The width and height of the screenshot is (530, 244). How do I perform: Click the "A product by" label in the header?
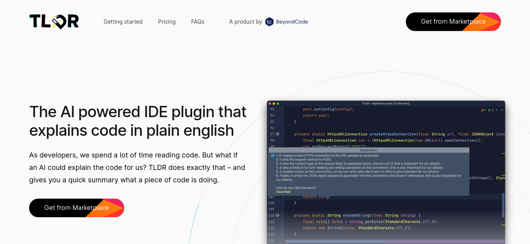click(x=246, y=22)
